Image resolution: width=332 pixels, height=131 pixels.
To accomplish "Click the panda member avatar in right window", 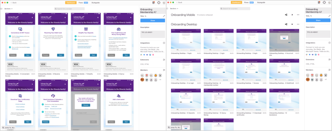I will pos(325,75).
